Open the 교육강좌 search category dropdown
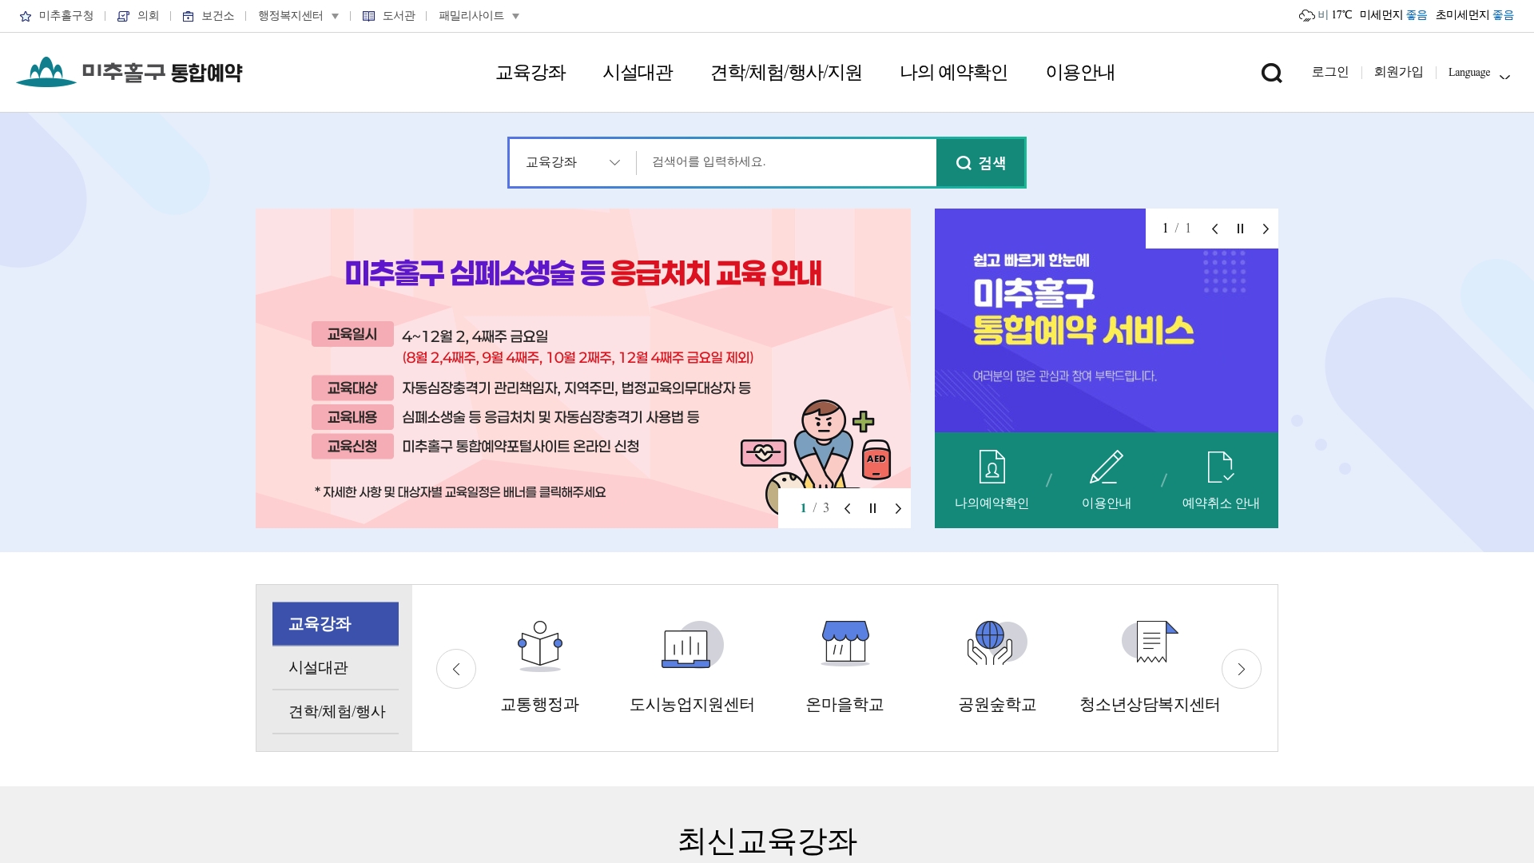This screenshot has height=863, width=1534. coord(573,163)
